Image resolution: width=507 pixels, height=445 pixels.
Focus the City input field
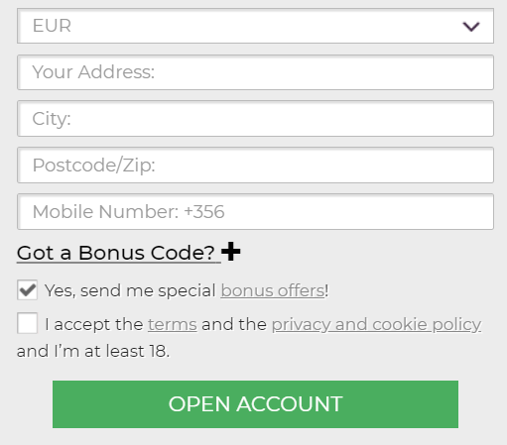point(255,119)
